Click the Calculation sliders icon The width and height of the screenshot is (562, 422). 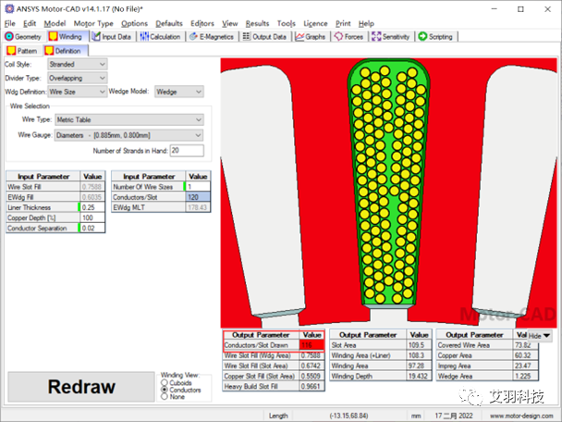[144, 37]
